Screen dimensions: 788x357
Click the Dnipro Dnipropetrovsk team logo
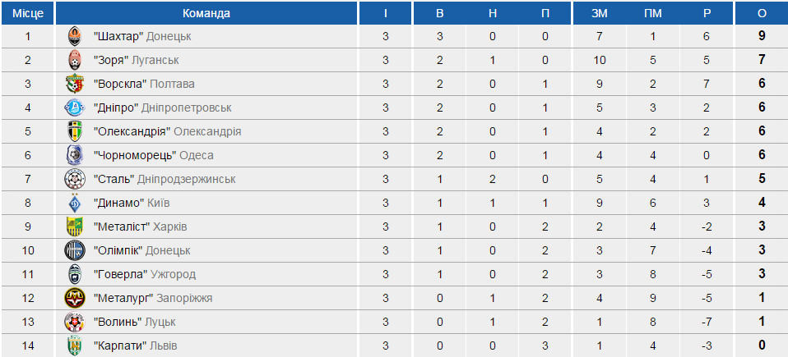(x=75, y=108)
